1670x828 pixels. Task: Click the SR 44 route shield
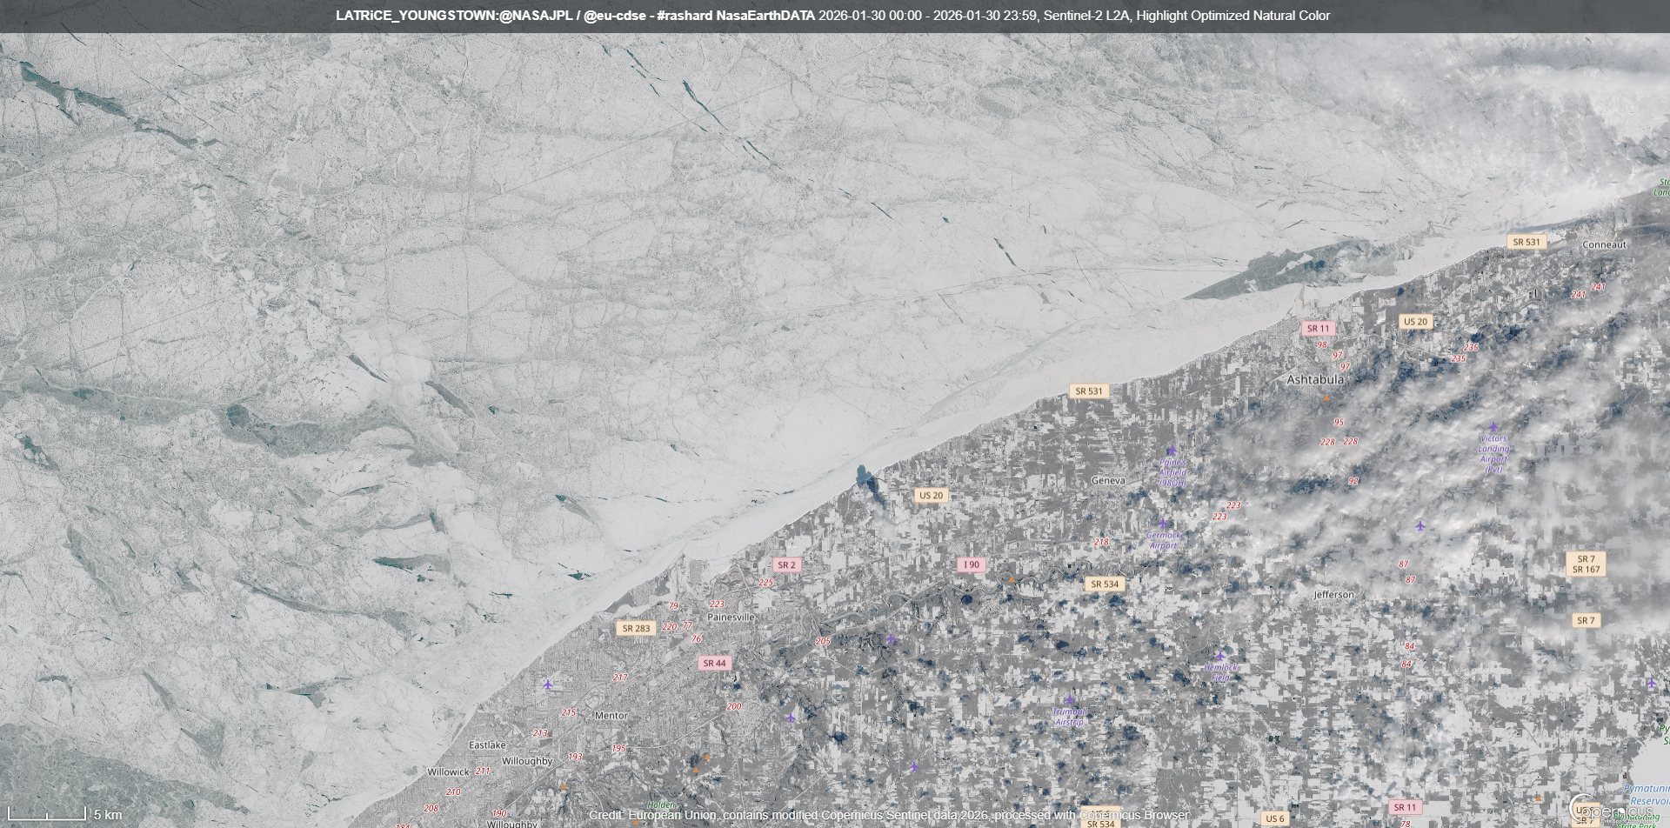[714, 663]
